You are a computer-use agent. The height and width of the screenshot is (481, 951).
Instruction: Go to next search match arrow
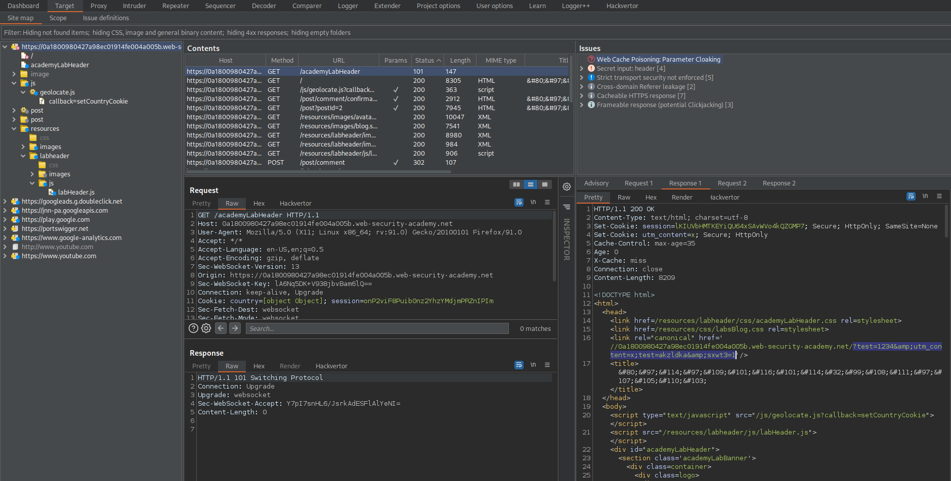pos(235,328)
